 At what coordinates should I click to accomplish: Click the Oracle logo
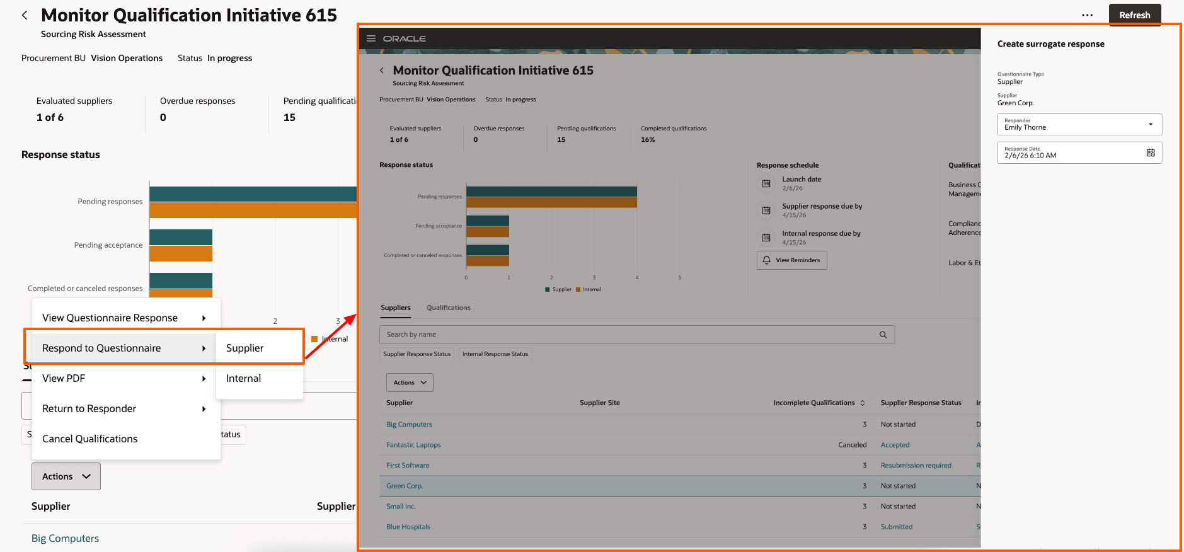pos(405,38)
